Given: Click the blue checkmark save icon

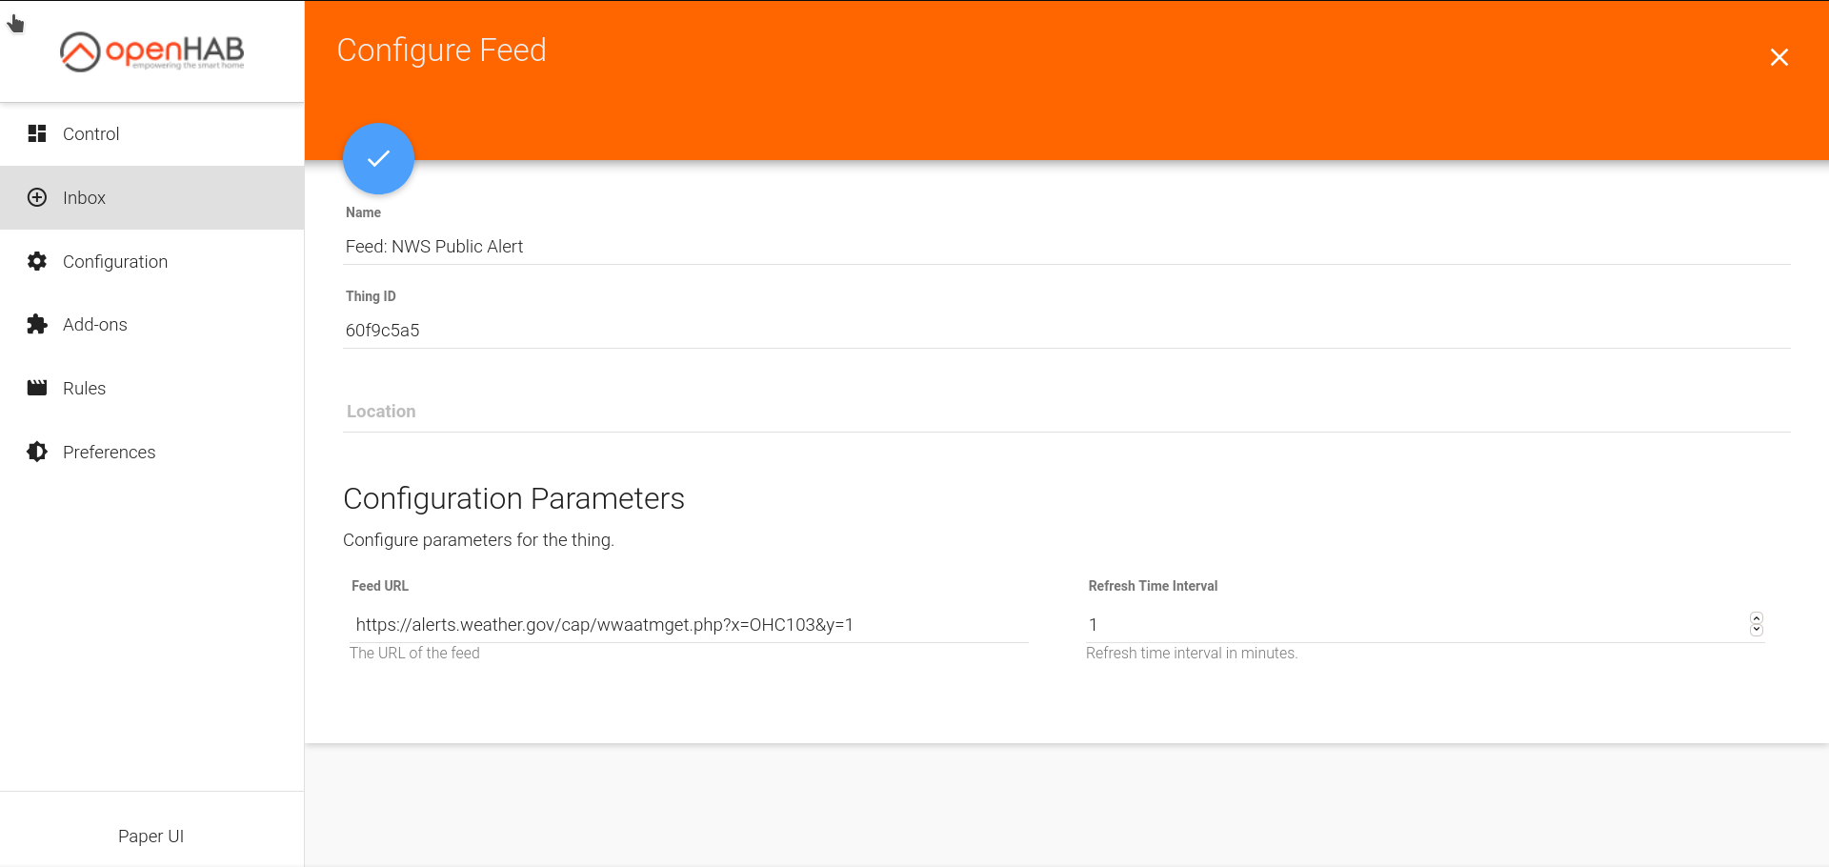Looking at the screenshot, I should [377, 158].
